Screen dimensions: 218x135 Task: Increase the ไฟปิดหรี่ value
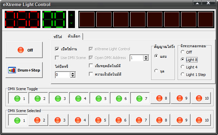tap(73, 74)
